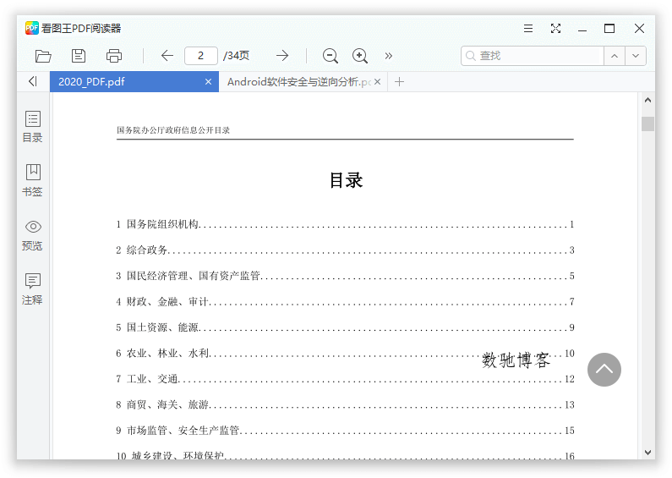Viewport: 672px width, 478px height.
Task: Zoom out with the minus magnifier
Action: (331, 56)
